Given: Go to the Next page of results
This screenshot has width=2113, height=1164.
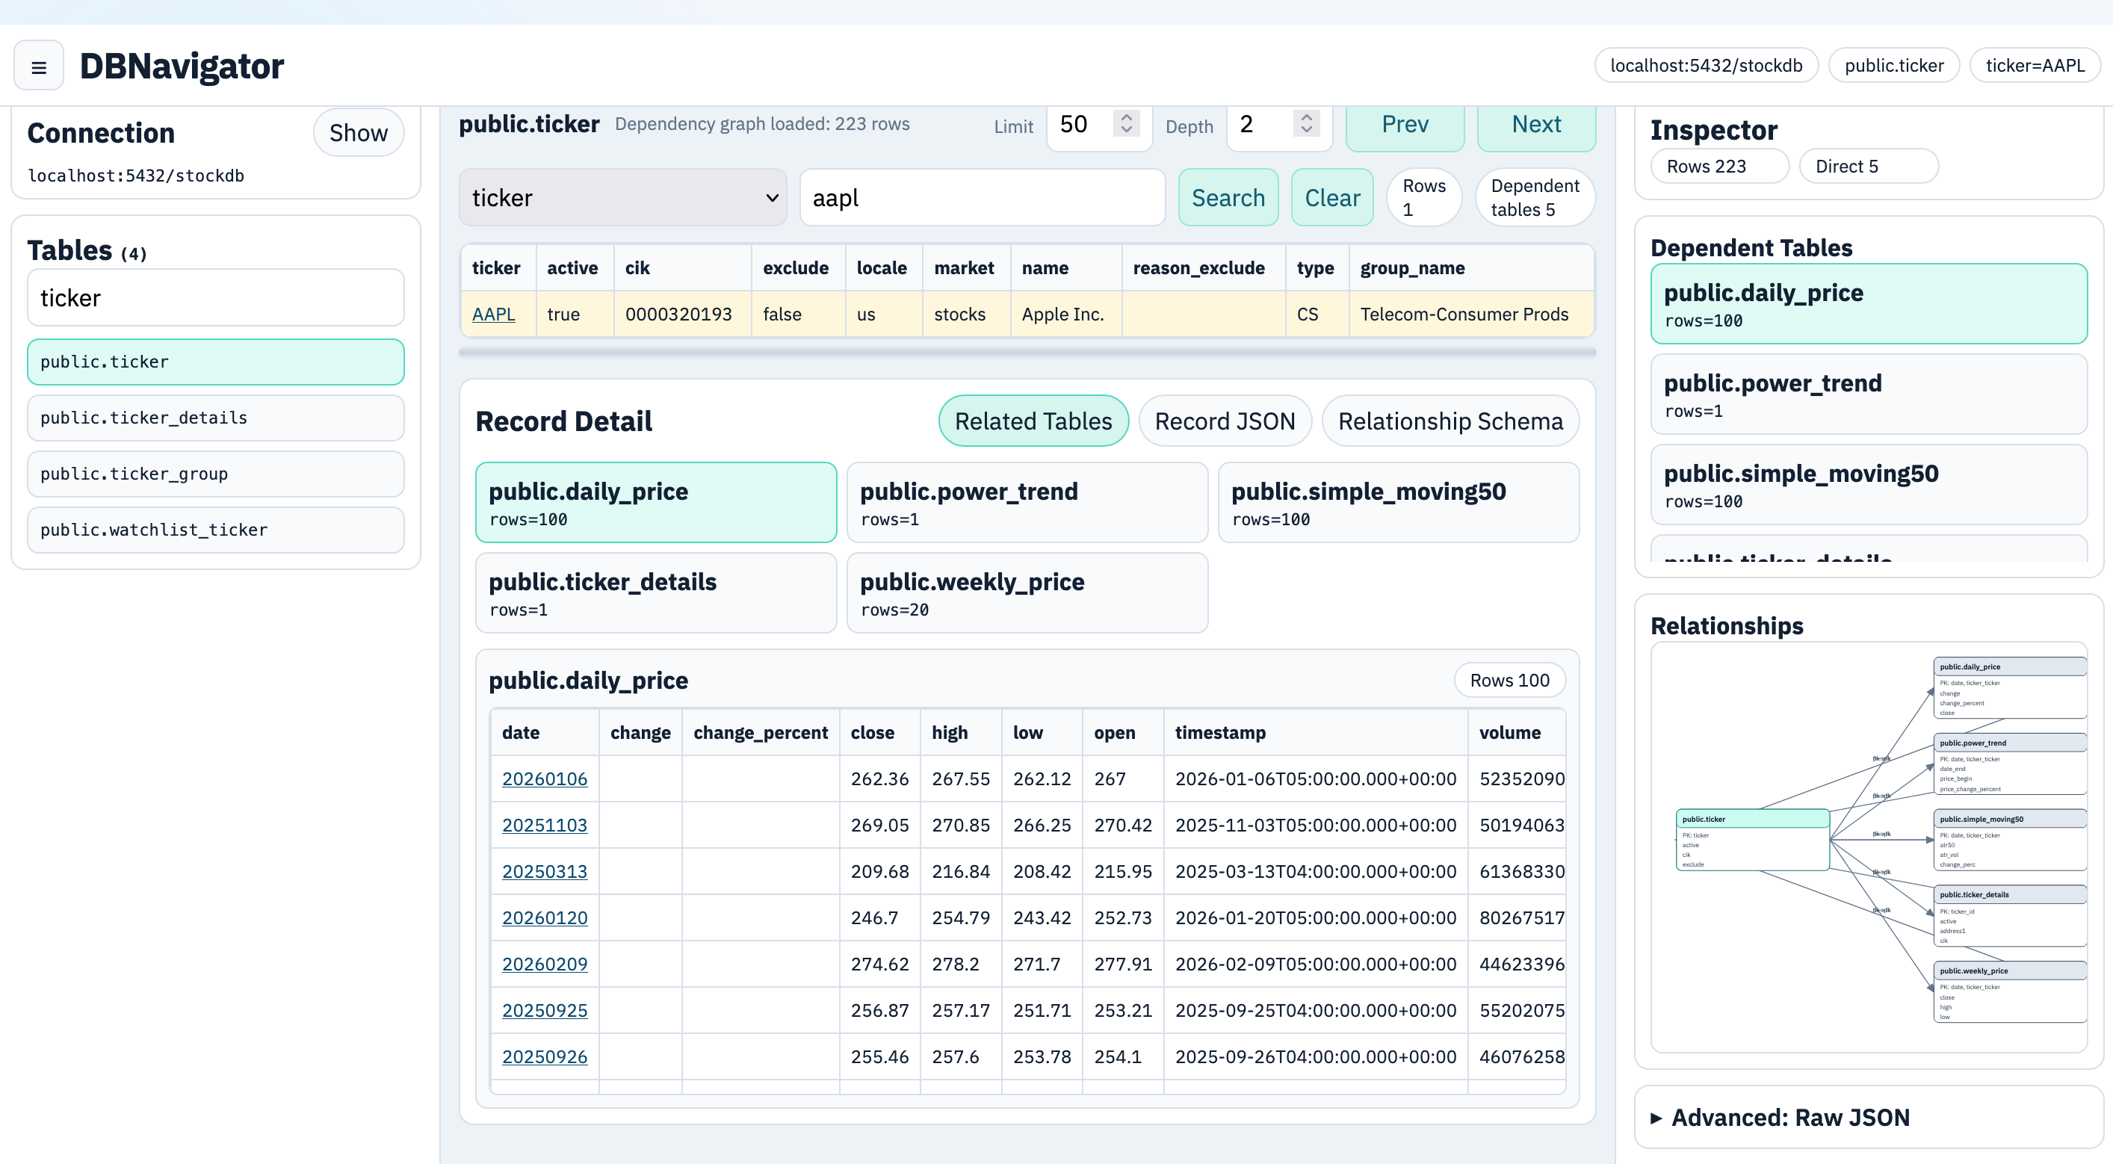Looking at the screenshot, I should pos(1535,125).
